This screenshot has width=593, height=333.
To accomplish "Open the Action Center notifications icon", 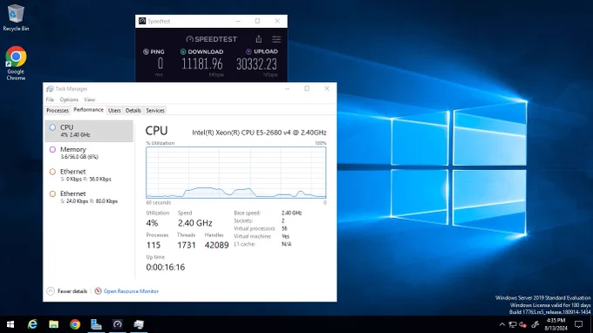I will (579, 324).
